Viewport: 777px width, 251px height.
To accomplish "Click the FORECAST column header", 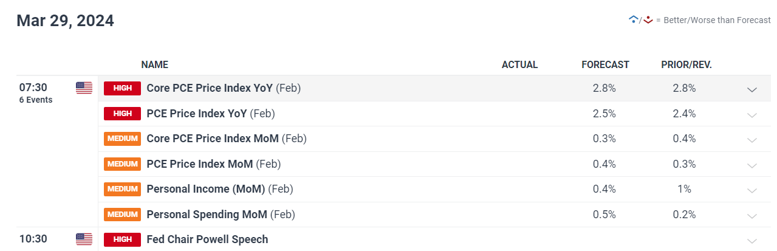I will (605, 64).
